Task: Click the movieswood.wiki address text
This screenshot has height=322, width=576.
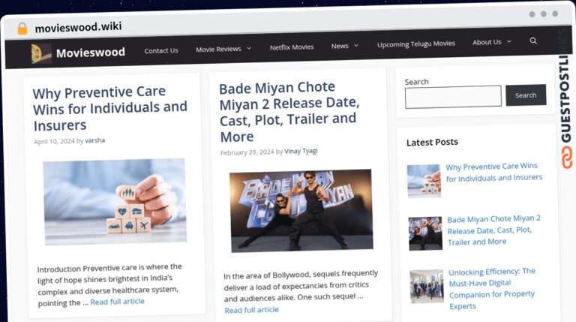Action: click(x=78, y=27)
